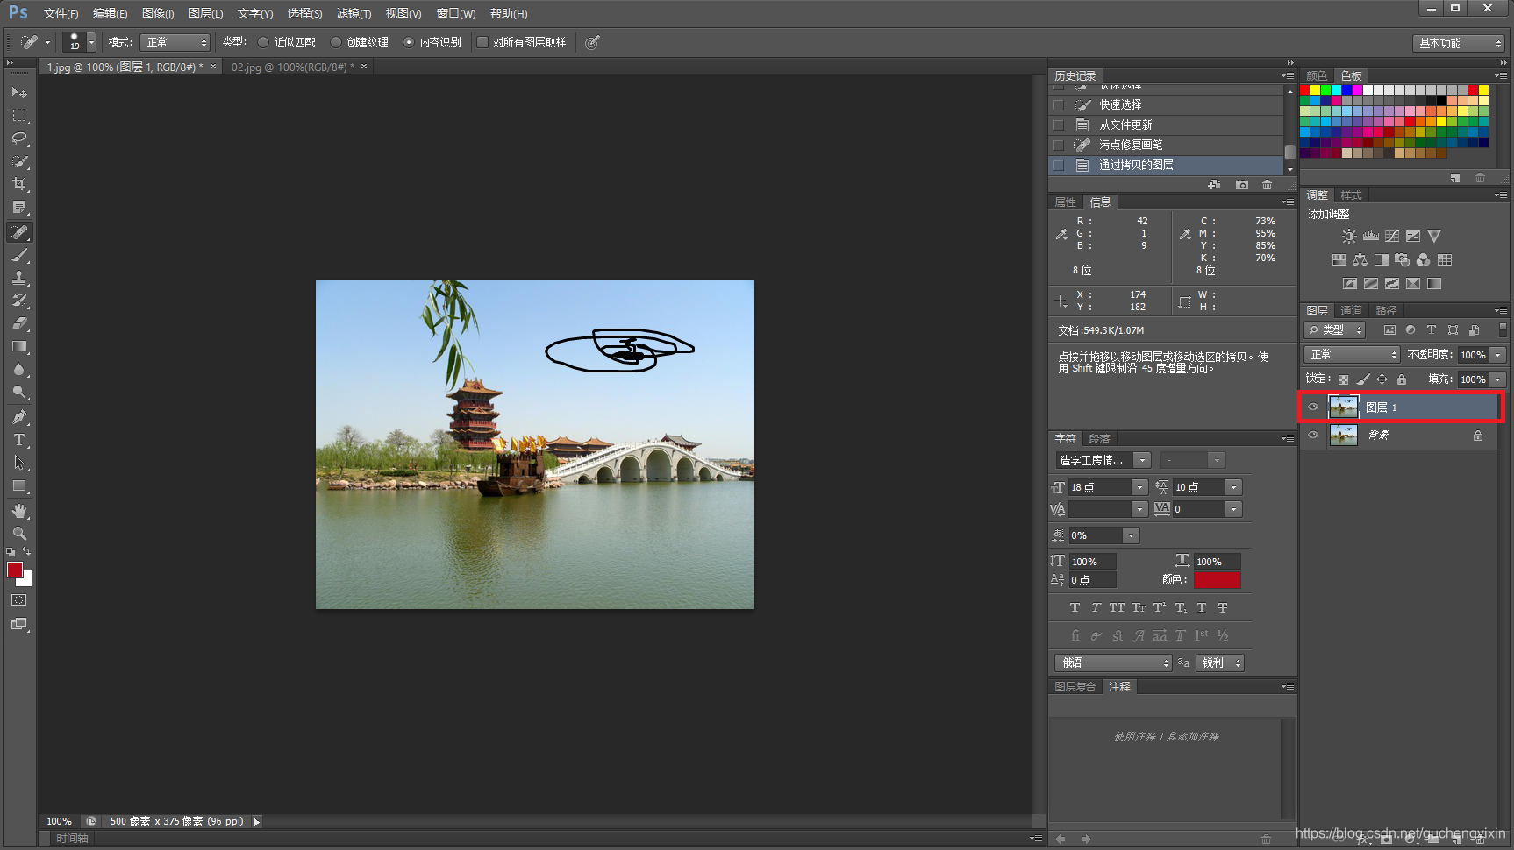The width and height of the screenshot is (1514, 850).
Task: Create new snapshot camera icon in History
Action: 1241,185
